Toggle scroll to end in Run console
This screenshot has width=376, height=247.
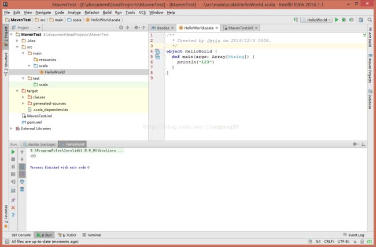pos(22,174)
